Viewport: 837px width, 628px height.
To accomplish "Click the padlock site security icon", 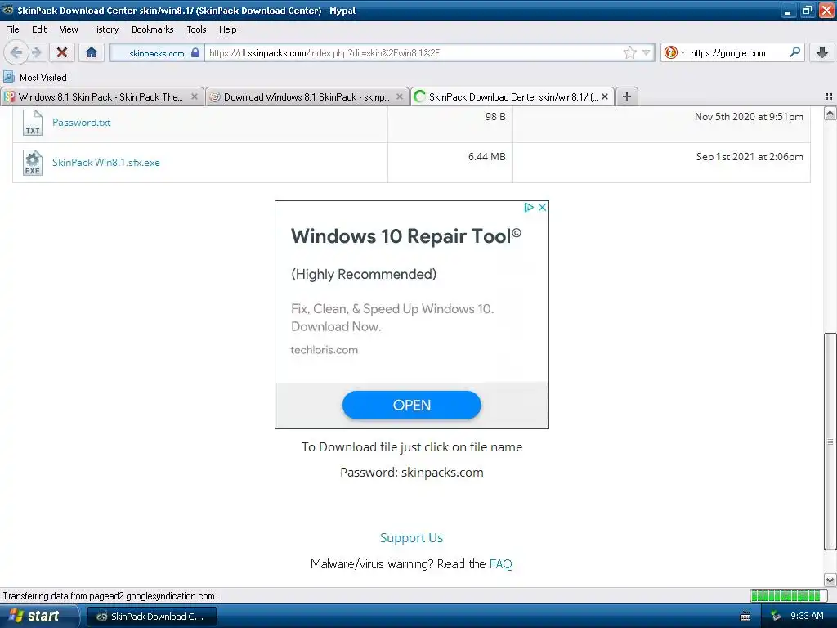I will point(195,52).
